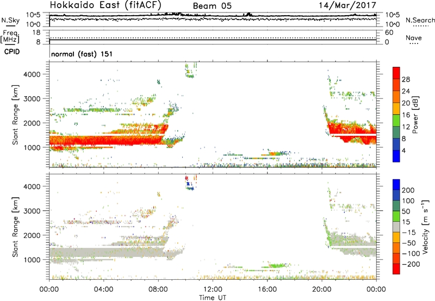This screenshot has height=301, width=435.
Task: Click the strong red backscatter band before 08:00
Action: pyautogui.click(x=105, y=141)
